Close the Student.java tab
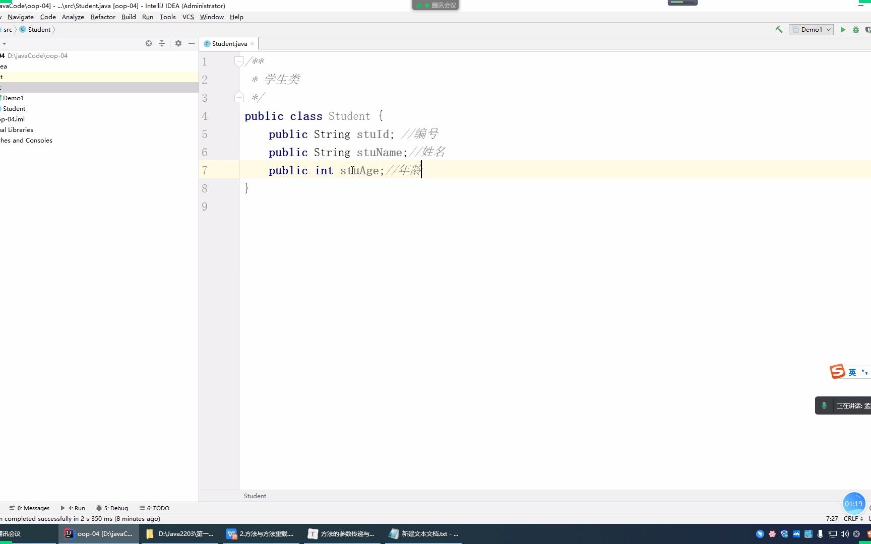The height and width of the screenshot is (544, 871). tap(253, 44)
